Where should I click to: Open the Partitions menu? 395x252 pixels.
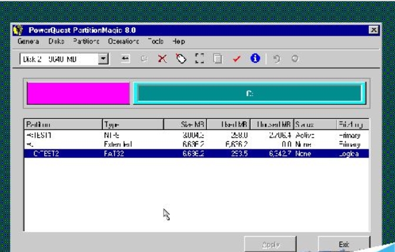(86, 42)
